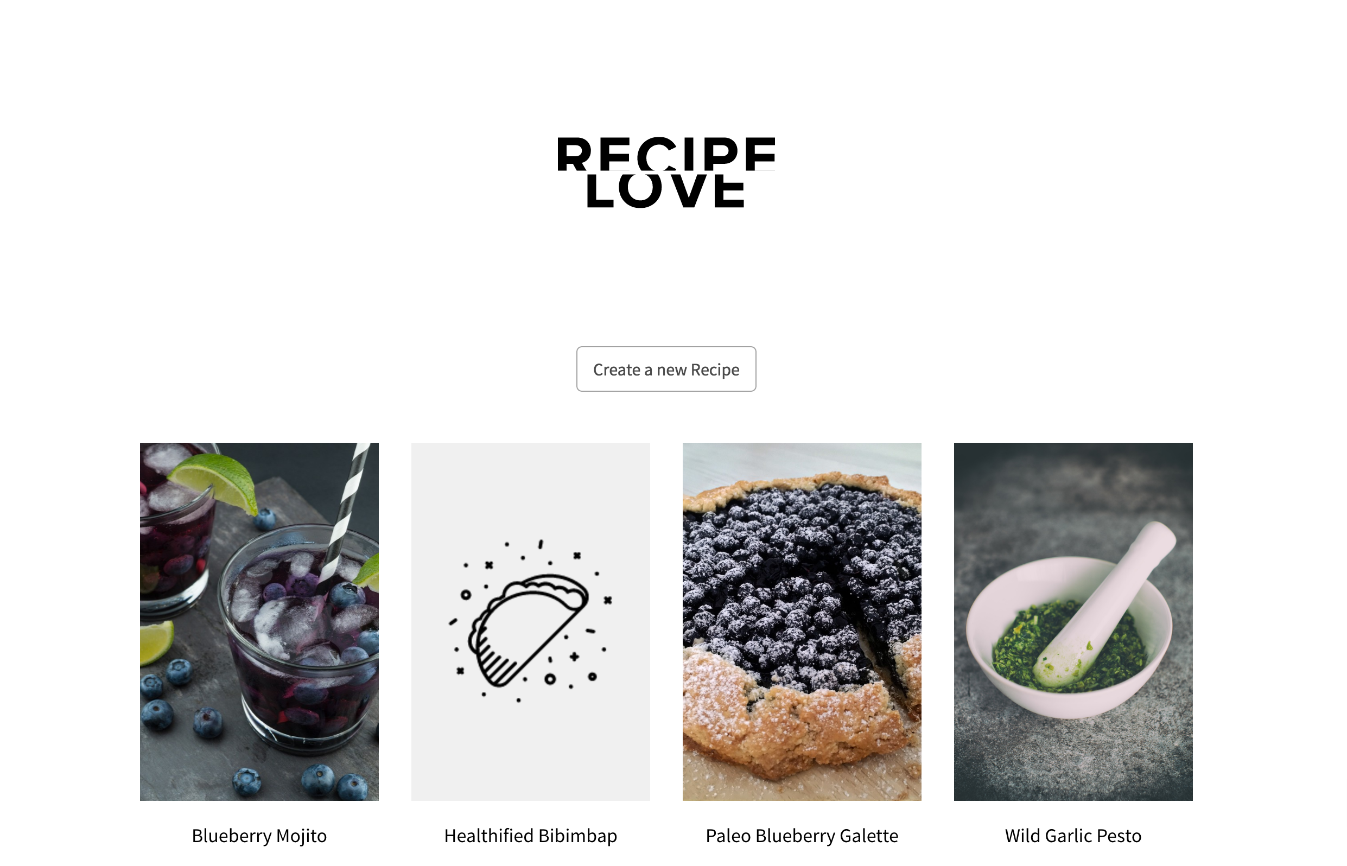Click the Paleo Blueberry Galette title link
The width and height of the screenshot is (1347, 866).
[x=802, y=836]
